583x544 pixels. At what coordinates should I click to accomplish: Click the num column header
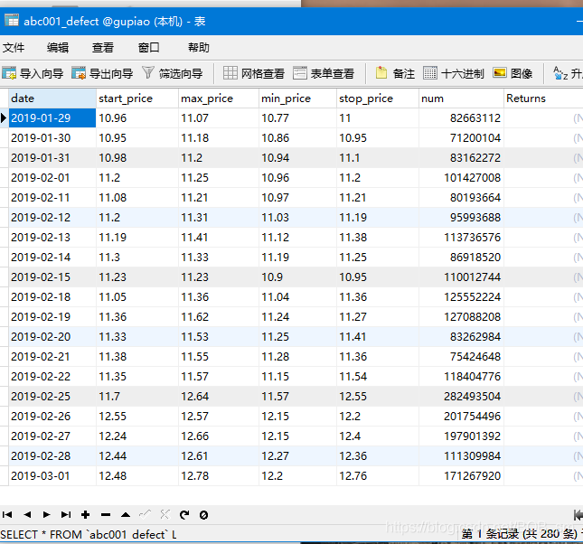(461, 98)
